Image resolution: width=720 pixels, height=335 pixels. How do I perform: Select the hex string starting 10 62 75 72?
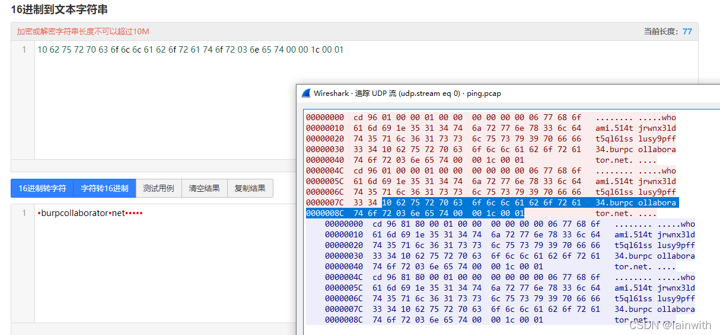click(190, 50)
